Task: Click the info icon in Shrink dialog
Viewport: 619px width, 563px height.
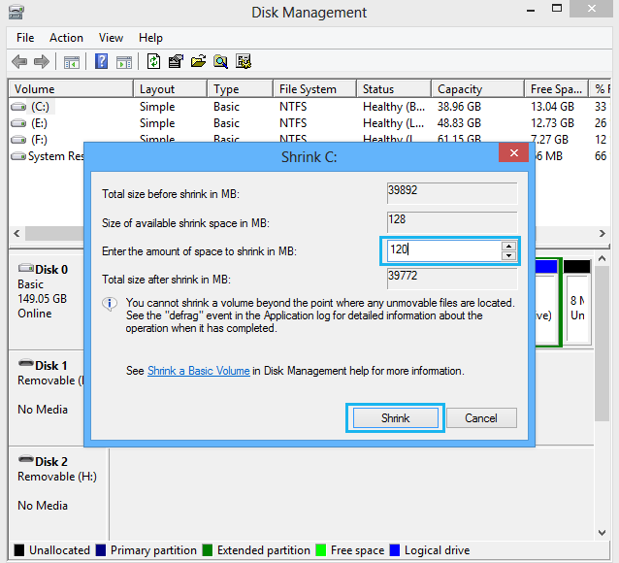Action: point(110,304)
